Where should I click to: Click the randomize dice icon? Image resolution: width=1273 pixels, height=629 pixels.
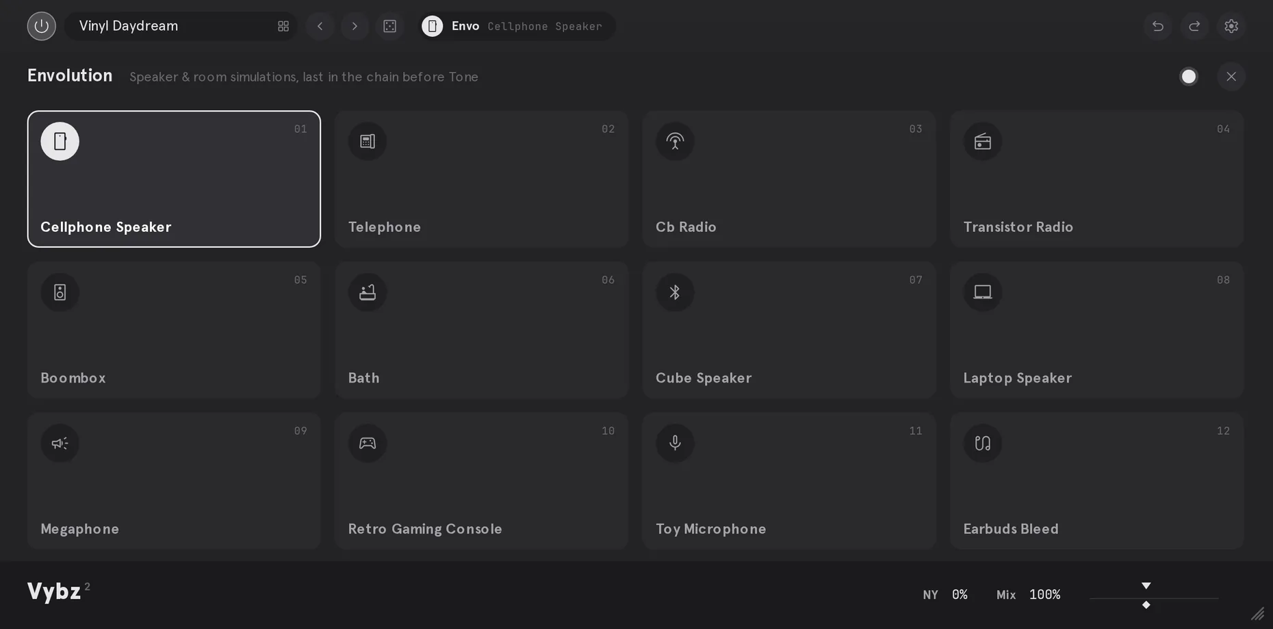[389, 26]
